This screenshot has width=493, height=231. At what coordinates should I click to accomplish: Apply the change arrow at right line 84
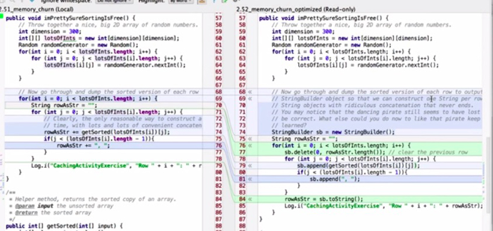(251, 199)
